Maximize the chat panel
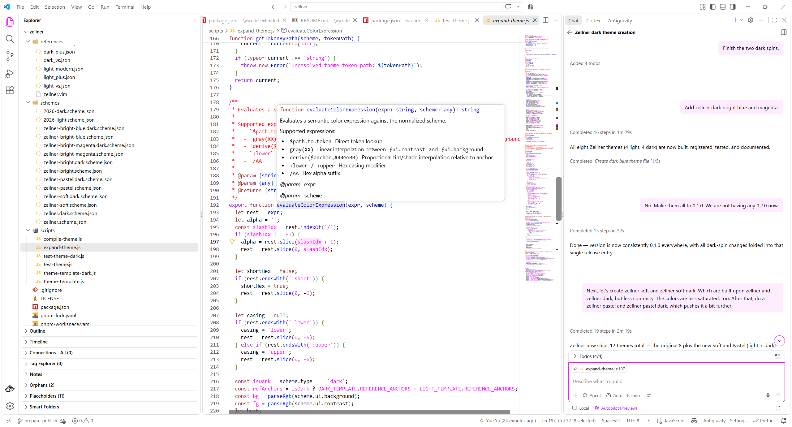 pos(774,20)
